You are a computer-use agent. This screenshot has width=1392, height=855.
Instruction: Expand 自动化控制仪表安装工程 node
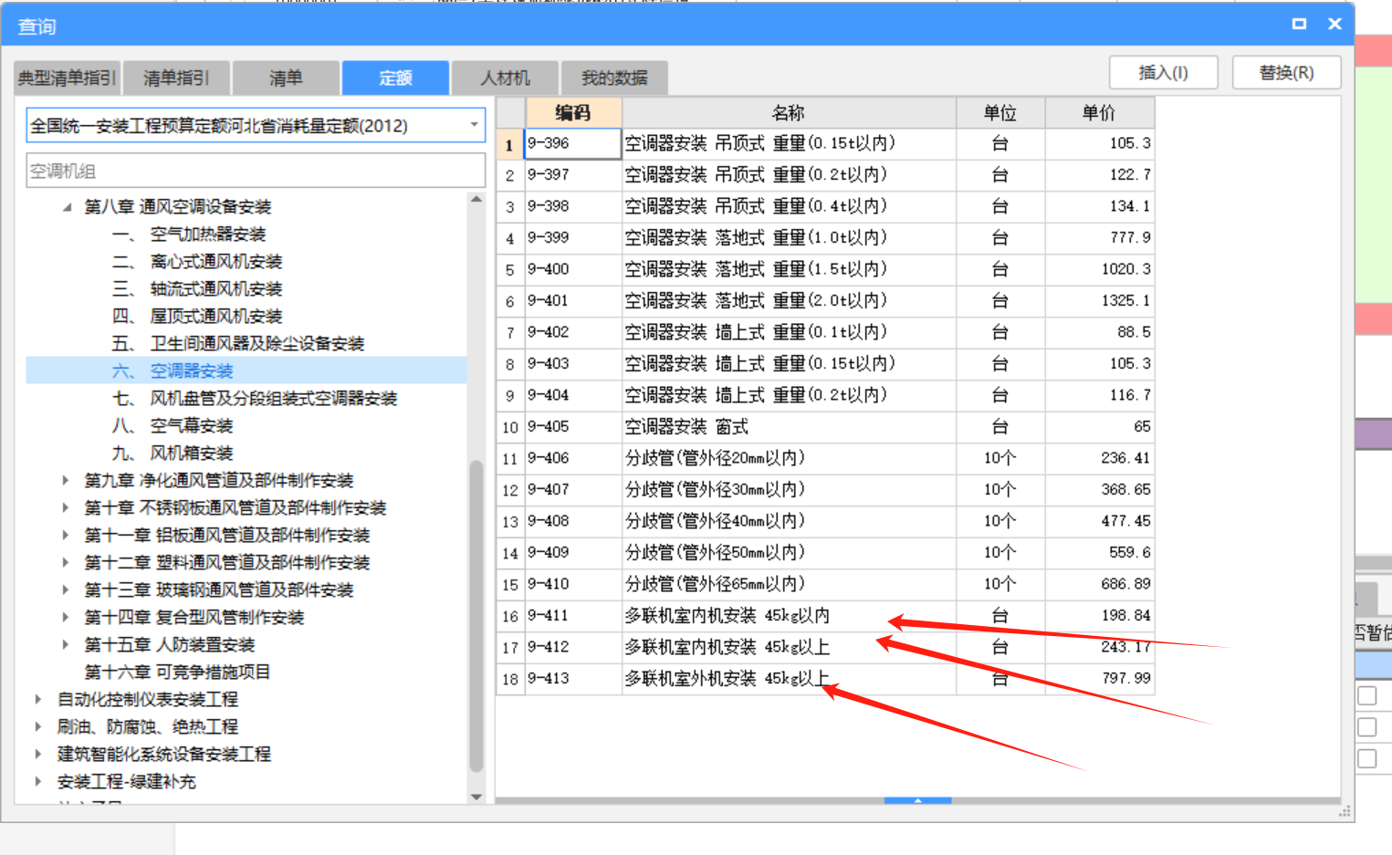click(x=38, y=699)
